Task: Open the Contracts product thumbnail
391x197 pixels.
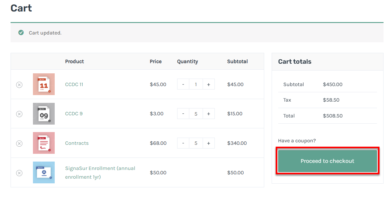Action: 44,143
